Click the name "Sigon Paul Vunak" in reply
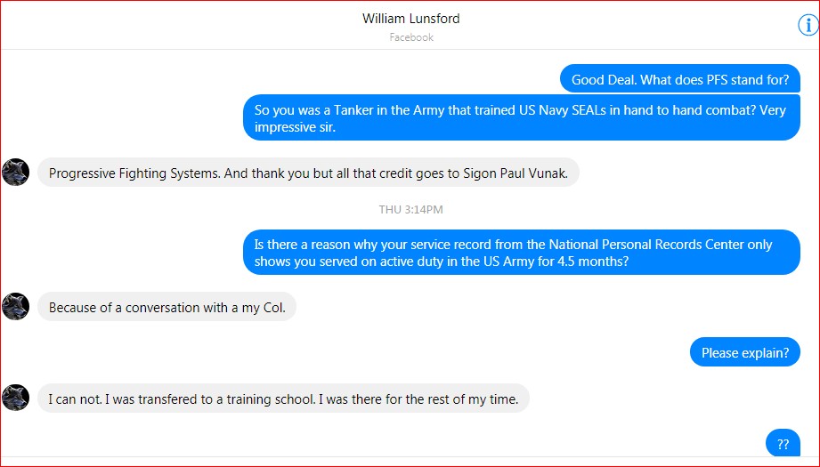Image resolution: width=820 pixels, height=467 pixels. pos(515,173)
